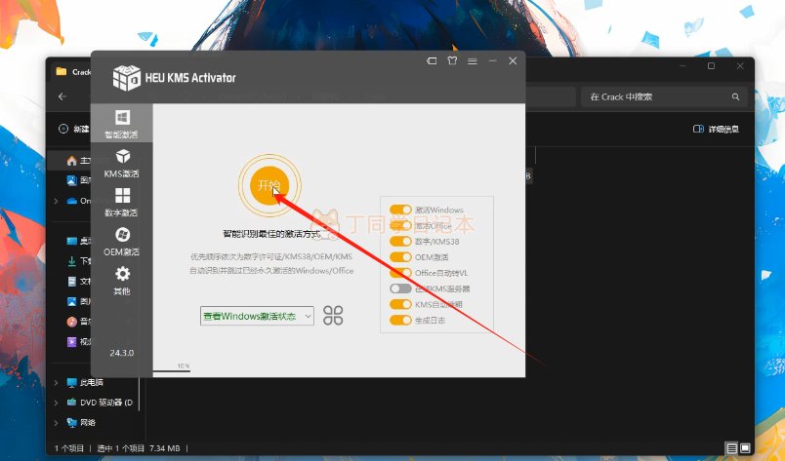Open the 智能激活 sidebar tab
The image size is (785, 461).
point(122,124)
